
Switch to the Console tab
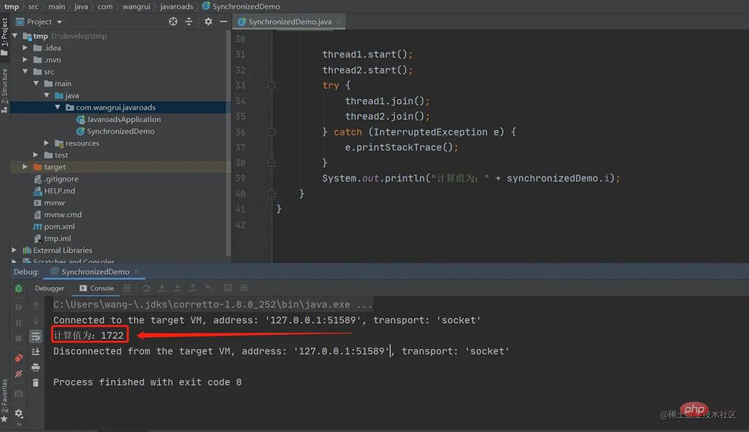coord(96,288)
